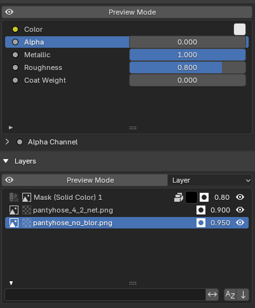Select the Alpha channel label
Viewport: 255px width, 308px height.
(34, 42)
